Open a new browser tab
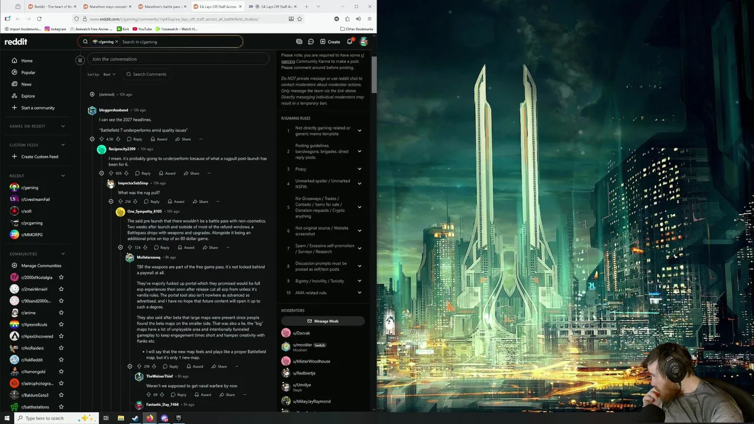 [x=306, y=6]
